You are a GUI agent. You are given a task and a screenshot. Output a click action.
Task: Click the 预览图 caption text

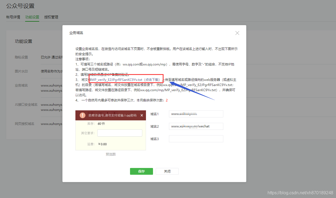click(x=111, y=154)
